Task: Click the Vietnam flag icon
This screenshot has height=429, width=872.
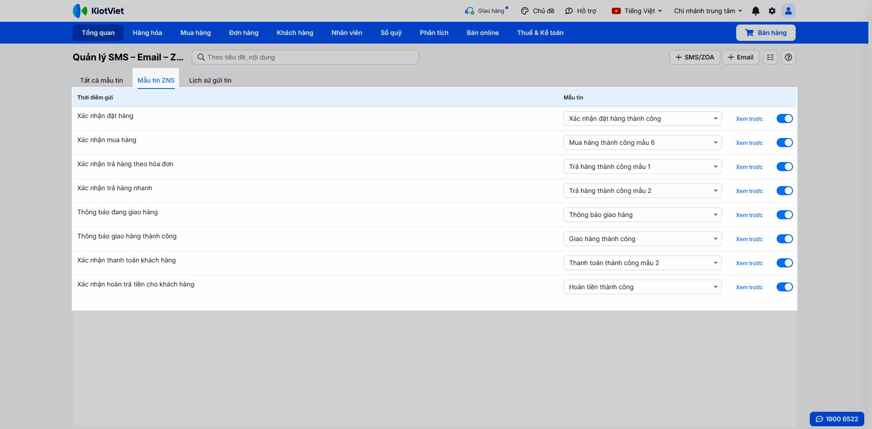Action: (616, 11)
